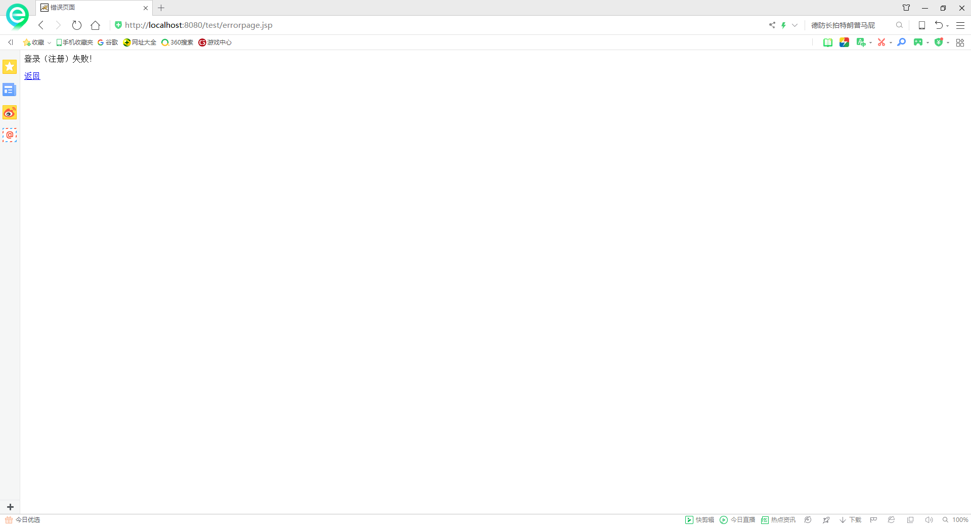
Task: Open the mobile phone device icon
Action: (x=922, y=25)
